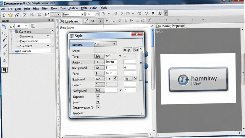The image size is (245, 138).
Task: Toggle the Toguards checkbox
Action: [98, 96]
